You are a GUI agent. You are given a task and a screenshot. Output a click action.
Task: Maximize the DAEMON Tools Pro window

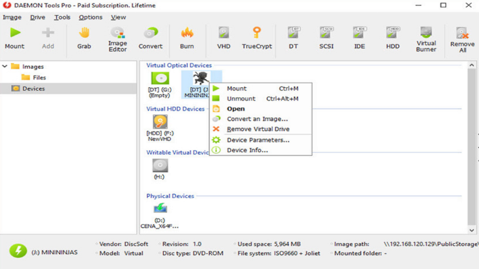pos(443,5)
